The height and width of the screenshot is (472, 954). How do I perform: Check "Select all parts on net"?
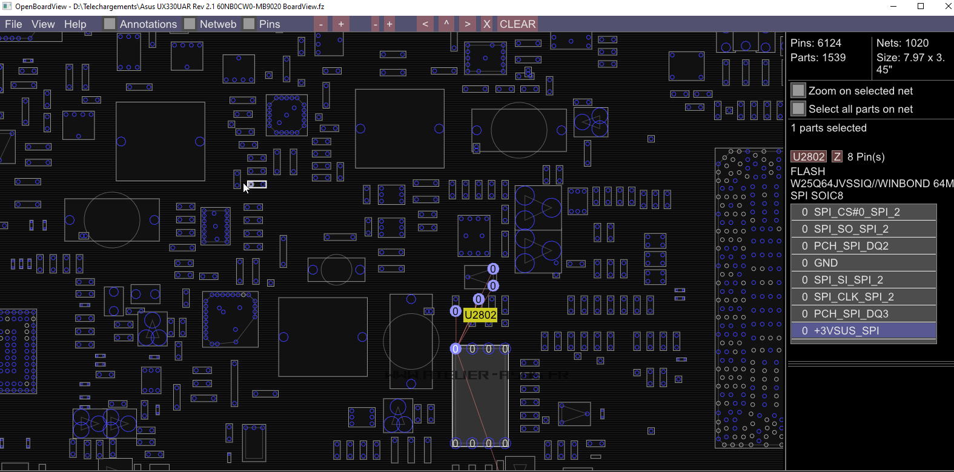(798, 109)
